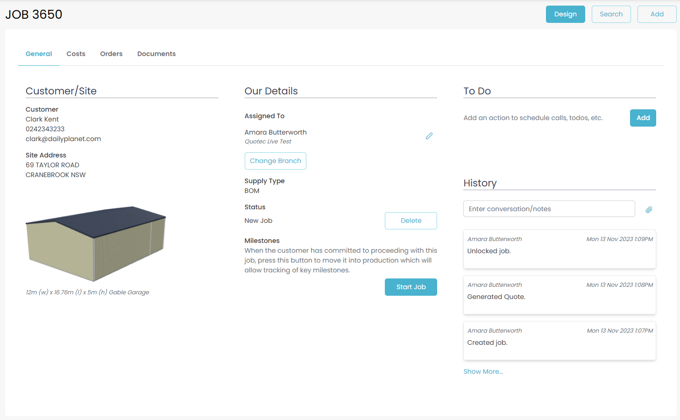This screenshot has width=680, height=420.
Task: Click the Gable Garage 3D thumbnail
Action: tap(96, 243)
